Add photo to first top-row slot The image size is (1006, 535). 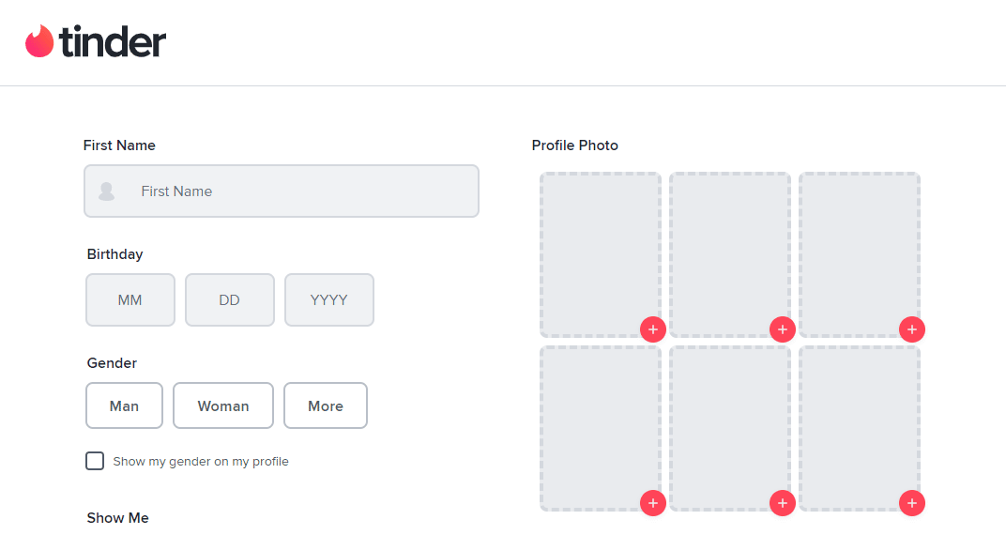pos(653,329)
